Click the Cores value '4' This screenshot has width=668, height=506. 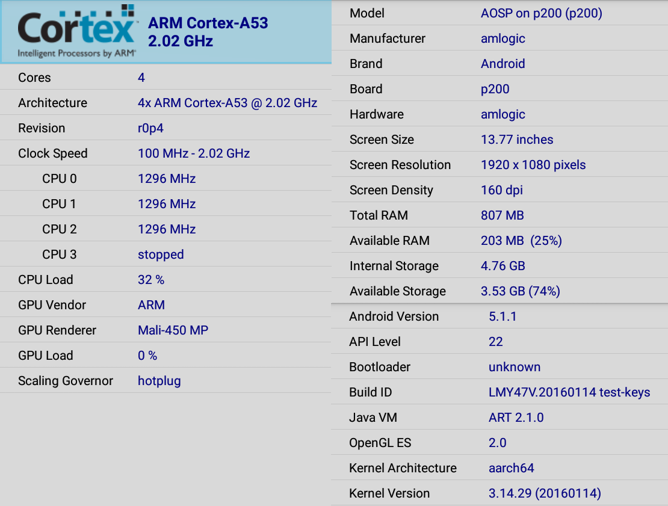(141, 78)
